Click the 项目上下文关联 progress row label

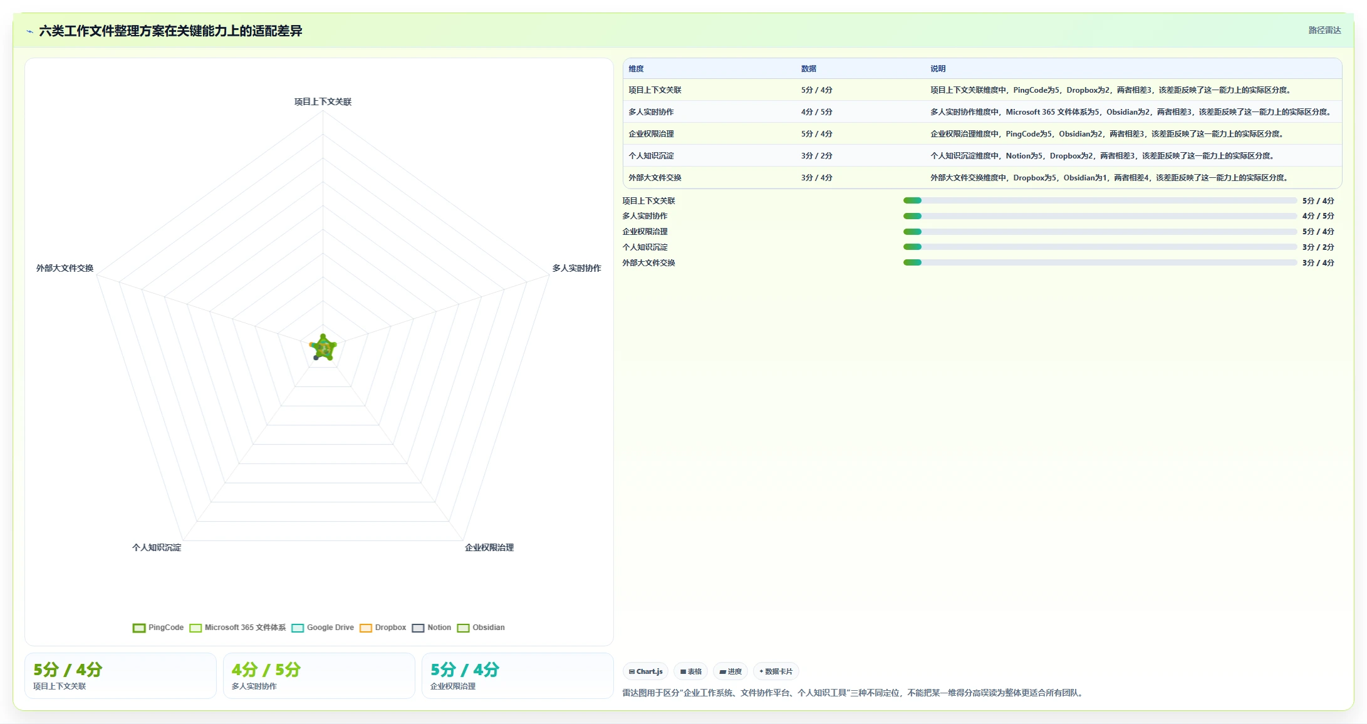click(x=648, y=201)
